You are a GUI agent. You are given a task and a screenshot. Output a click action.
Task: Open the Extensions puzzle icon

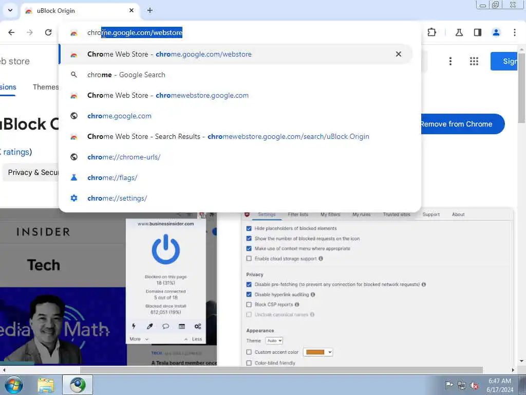(431, 32)
